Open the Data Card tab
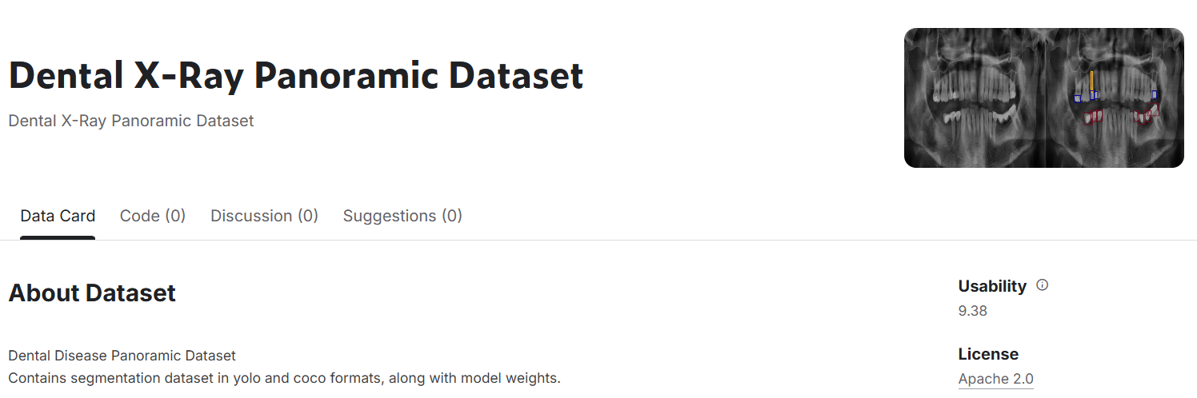Screen dimensions: 1197x398 tap(58, 216)
